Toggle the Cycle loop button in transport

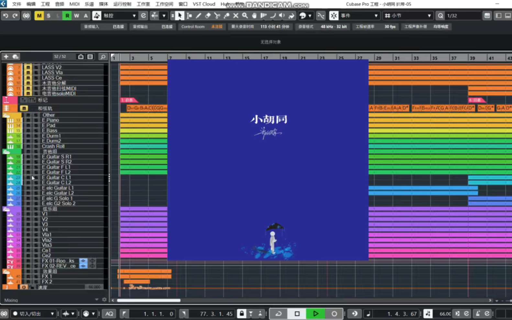pos(279,313)
